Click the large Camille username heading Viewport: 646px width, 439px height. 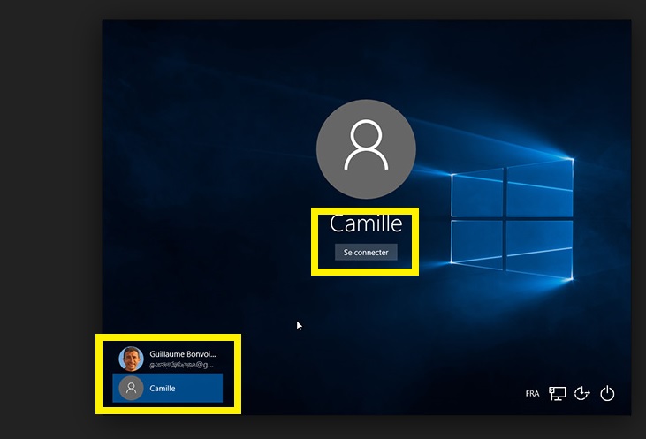pyautogui.click(x=366, y=223)
